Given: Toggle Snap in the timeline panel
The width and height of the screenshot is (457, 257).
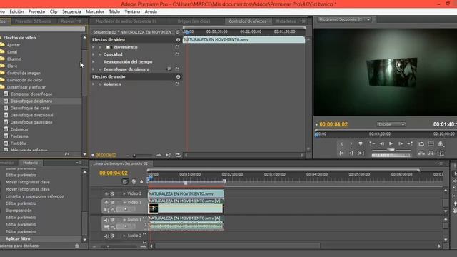Looking at the screenshot, I should point(125,182).
